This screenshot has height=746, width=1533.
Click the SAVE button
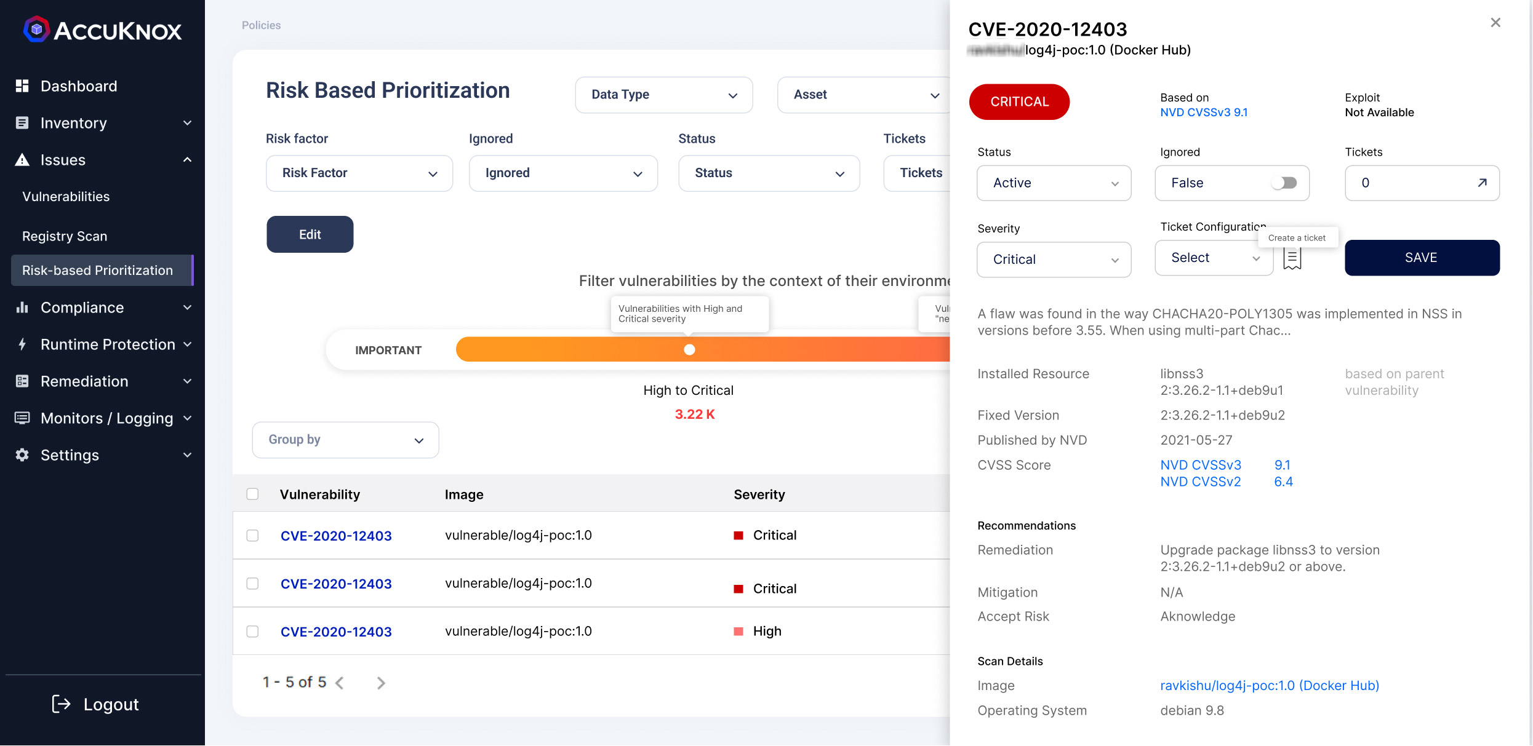(1422, 258)
